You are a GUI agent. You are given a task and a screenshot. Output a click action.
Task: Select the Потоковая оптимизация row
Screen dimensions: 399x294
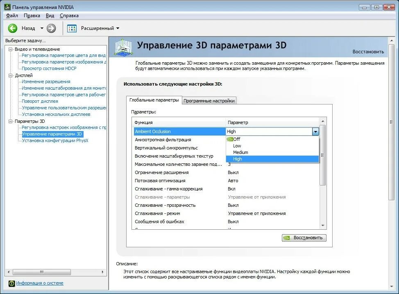click(x=227, y=181)
